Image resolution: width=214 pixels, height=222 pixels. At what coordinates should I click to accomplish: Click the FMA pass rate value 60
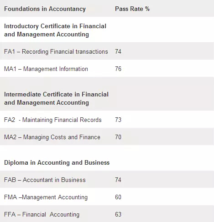click(x=118, y=197)
